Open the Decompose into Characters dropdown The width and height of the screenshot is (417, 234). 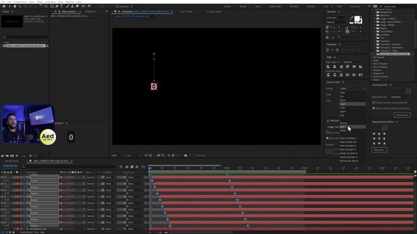(400, 97)
